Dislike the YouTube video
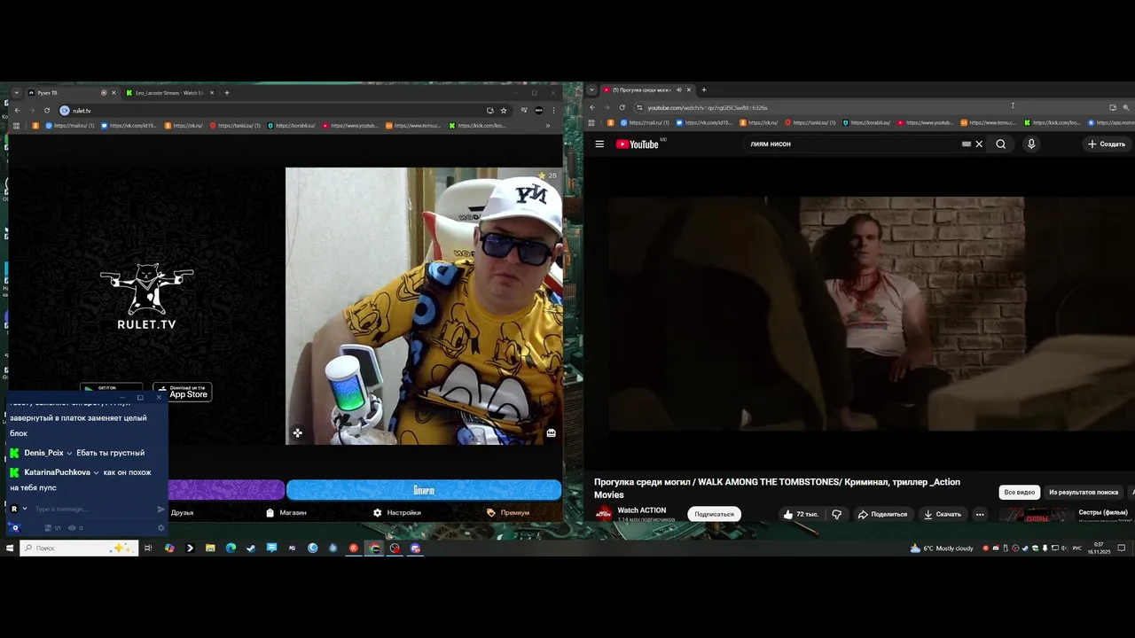The height and width of the screenshot is (638, 1135). pos(836,514)
